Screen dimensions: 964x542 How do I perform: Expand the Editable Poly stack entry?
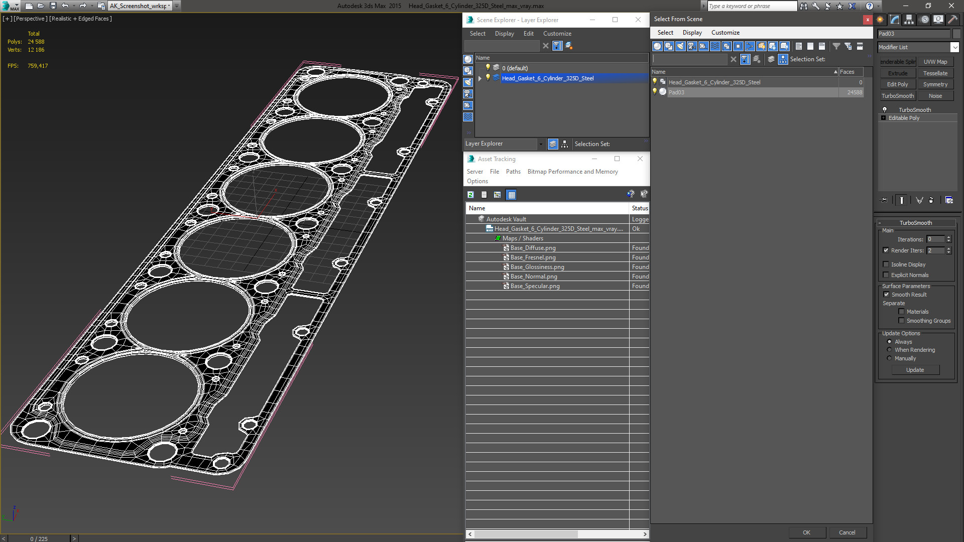(884, 118)
